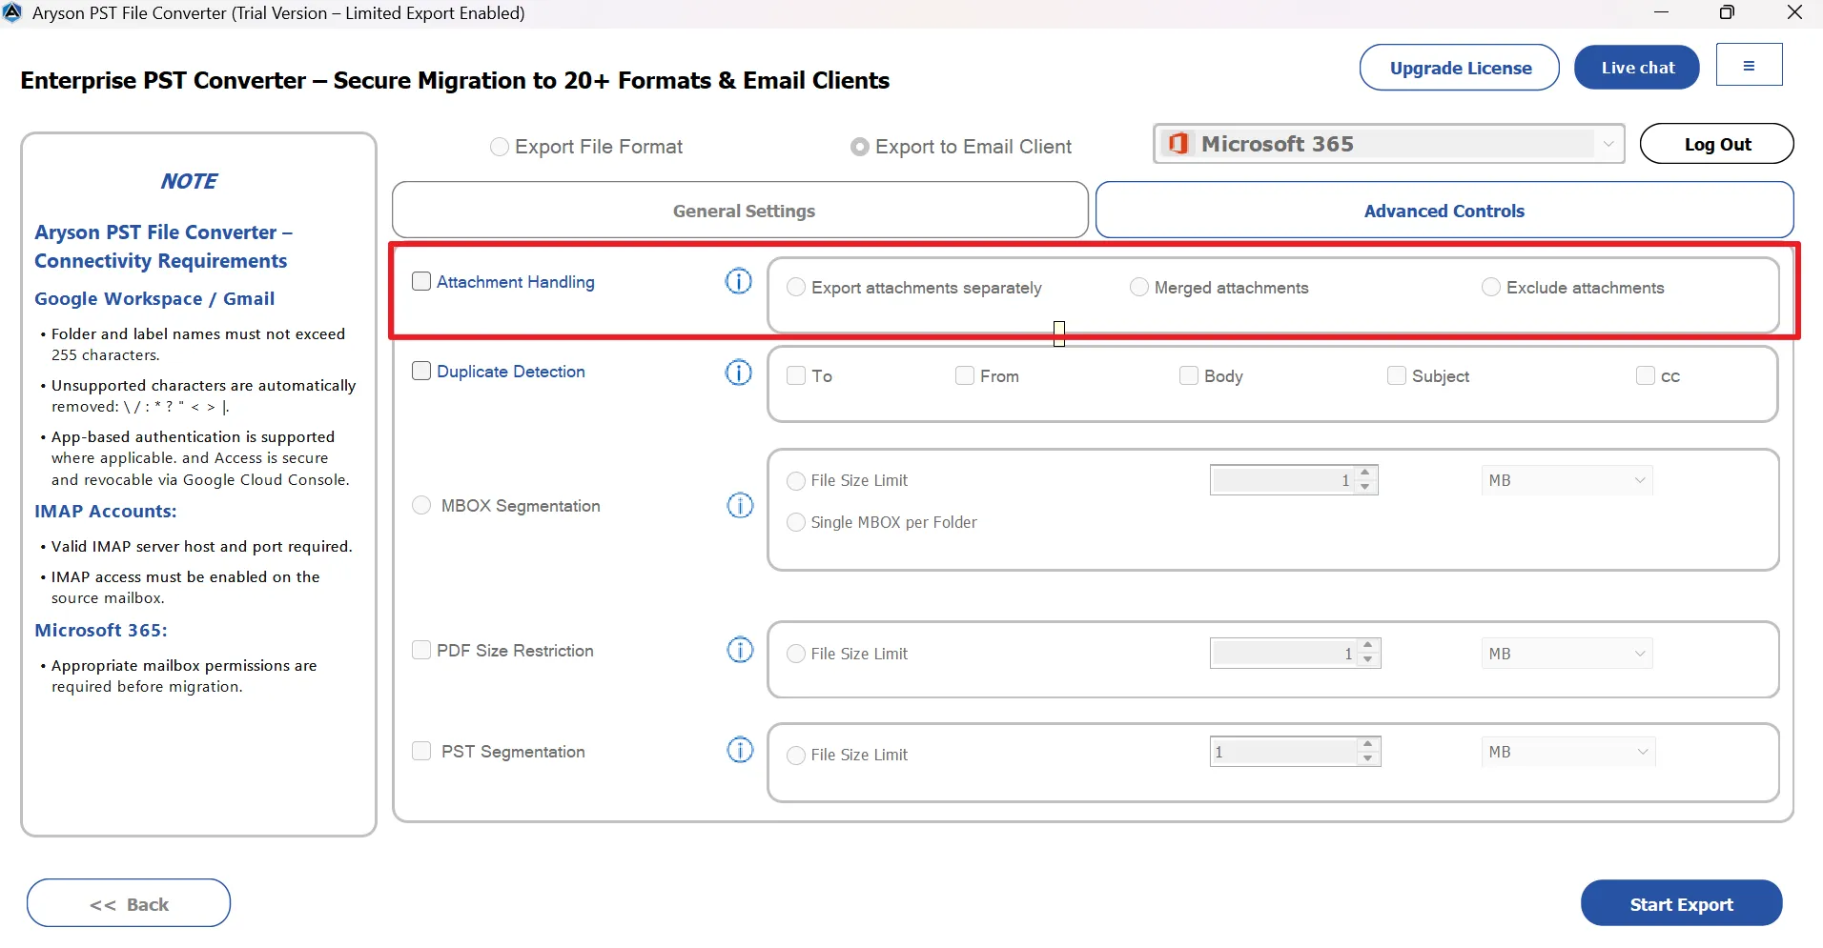Choose Exclude attachments option
The height and width of the screenshot is (948, 1823).
click(1491, 287)
